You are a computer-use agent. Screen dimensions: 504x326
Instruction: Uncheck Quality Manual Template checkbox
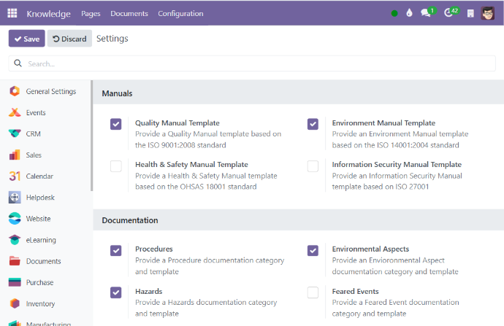[116, 124]
